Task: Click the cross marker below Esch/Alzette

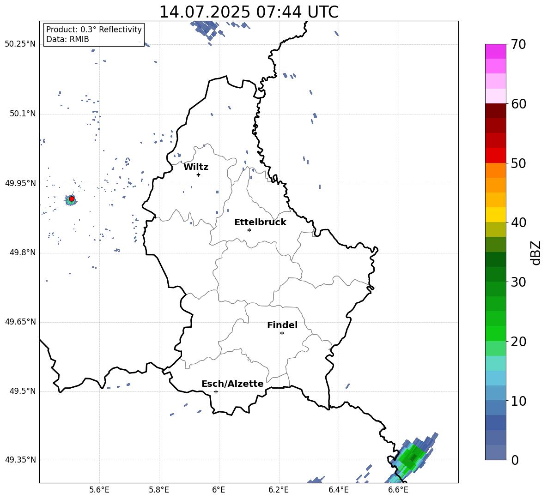Action: pyautogui.click(x=216, y=391)
